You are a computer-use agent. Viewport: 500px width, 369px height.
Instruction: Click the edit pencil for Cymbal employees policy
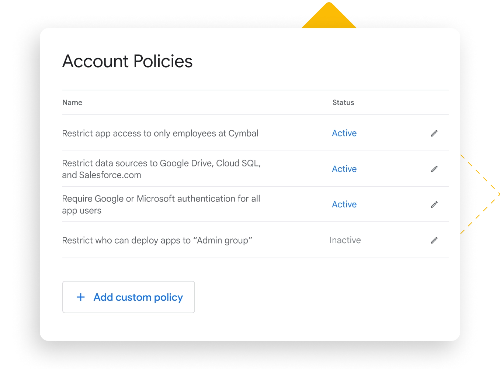(x=434, y=133)
